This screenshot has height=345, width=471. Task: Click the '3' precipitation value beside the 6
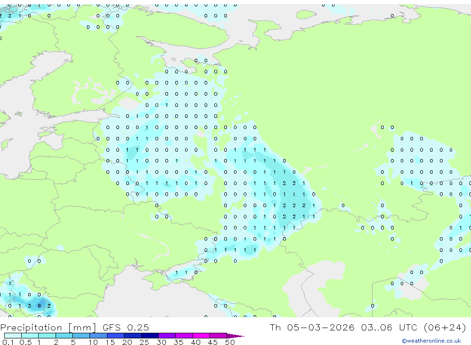[x=29, y=306]
